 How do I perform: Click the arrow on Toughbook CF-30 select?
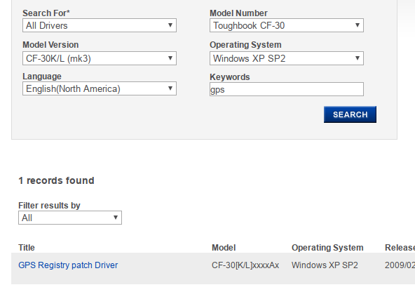tap(358, 25)
